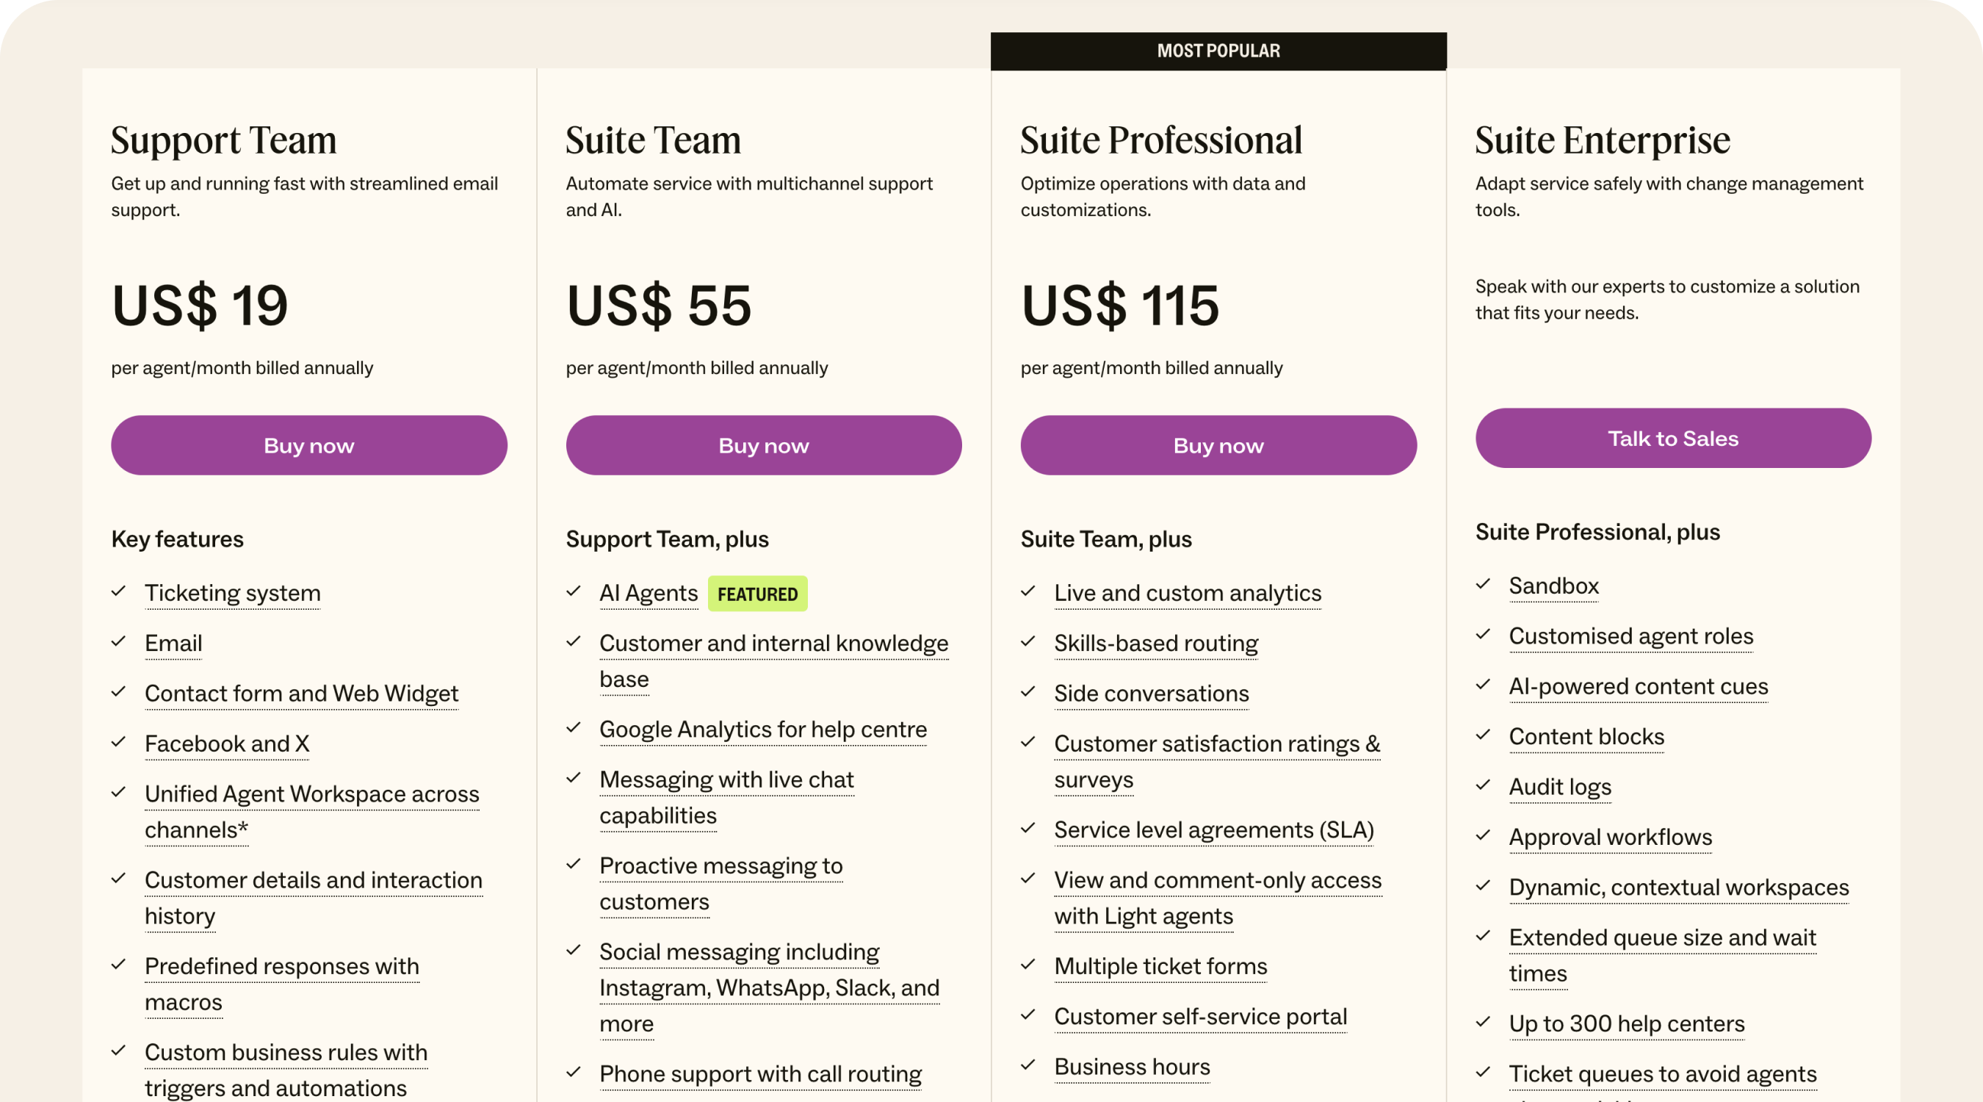Open the Approval workflows link
The height and width of the screenshot is (1102, 1983).
(1610, 837)
